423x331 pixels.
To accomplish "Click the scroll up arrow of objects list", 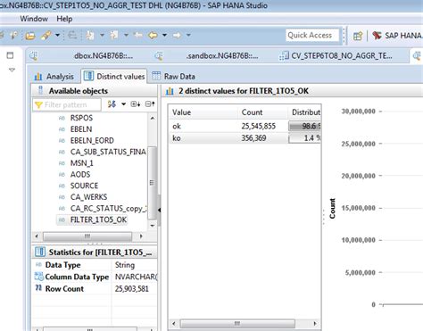I will tap(153, 118).
